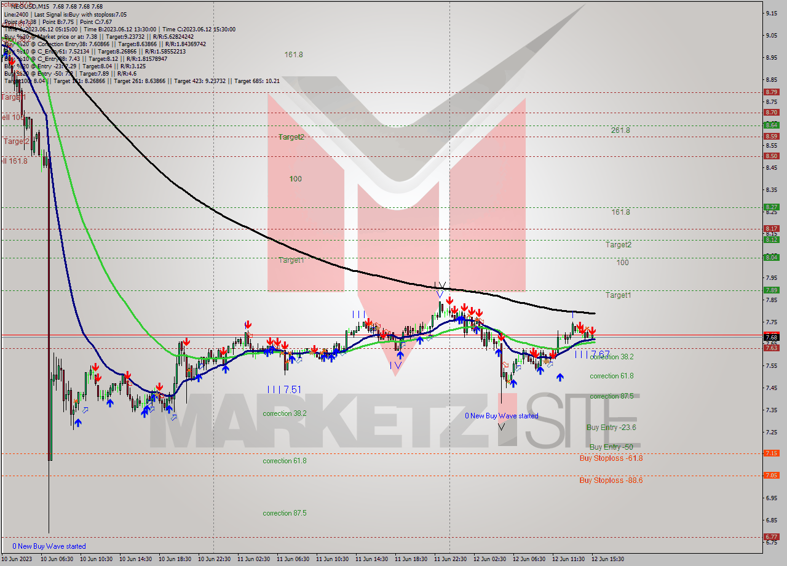787x566 pixels.
Task: Click the 'I I I 7.67' wave label
Action: (592, 354)
